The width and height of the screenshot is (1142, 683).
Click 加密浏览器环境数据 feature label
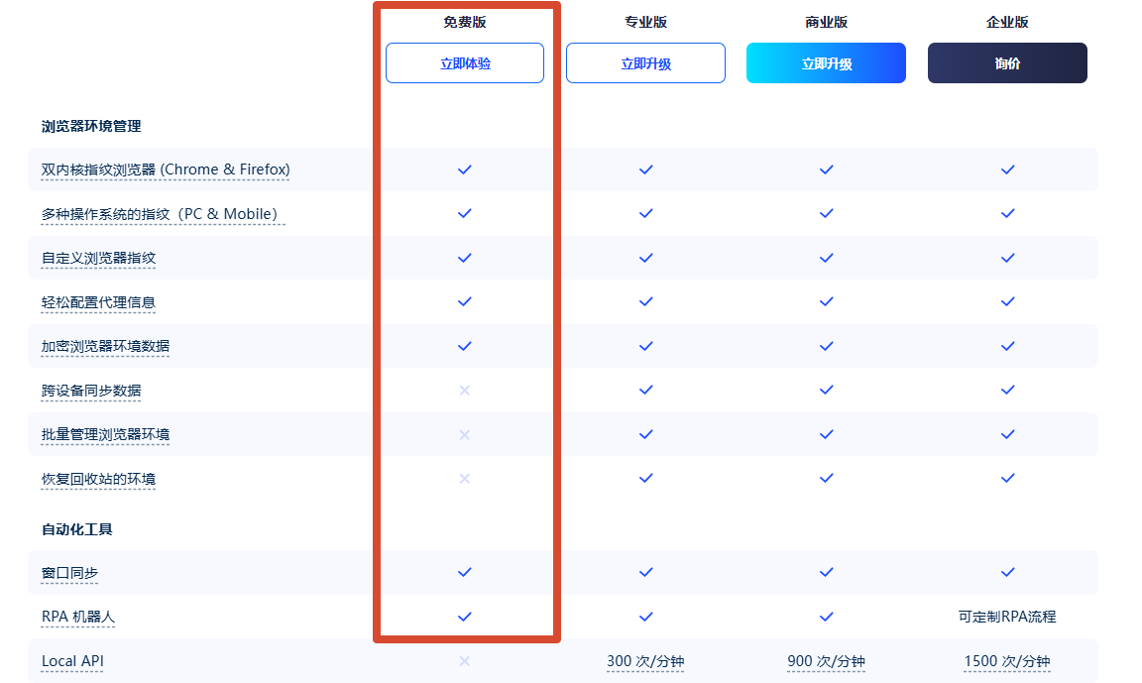click(x=105, y=346)
